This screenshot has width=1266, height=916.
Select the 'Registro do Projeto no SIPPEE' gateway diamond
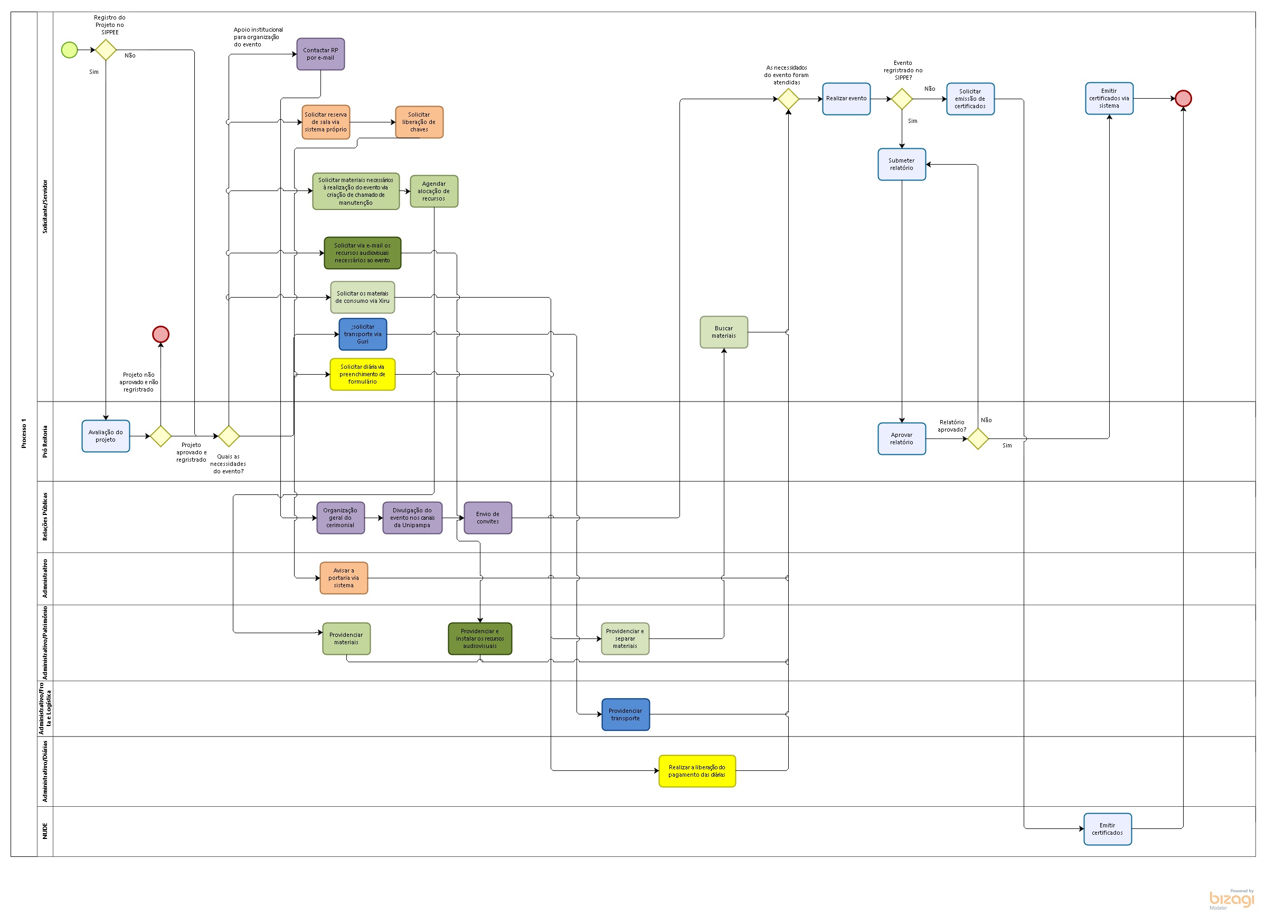[x=106, y=50]
